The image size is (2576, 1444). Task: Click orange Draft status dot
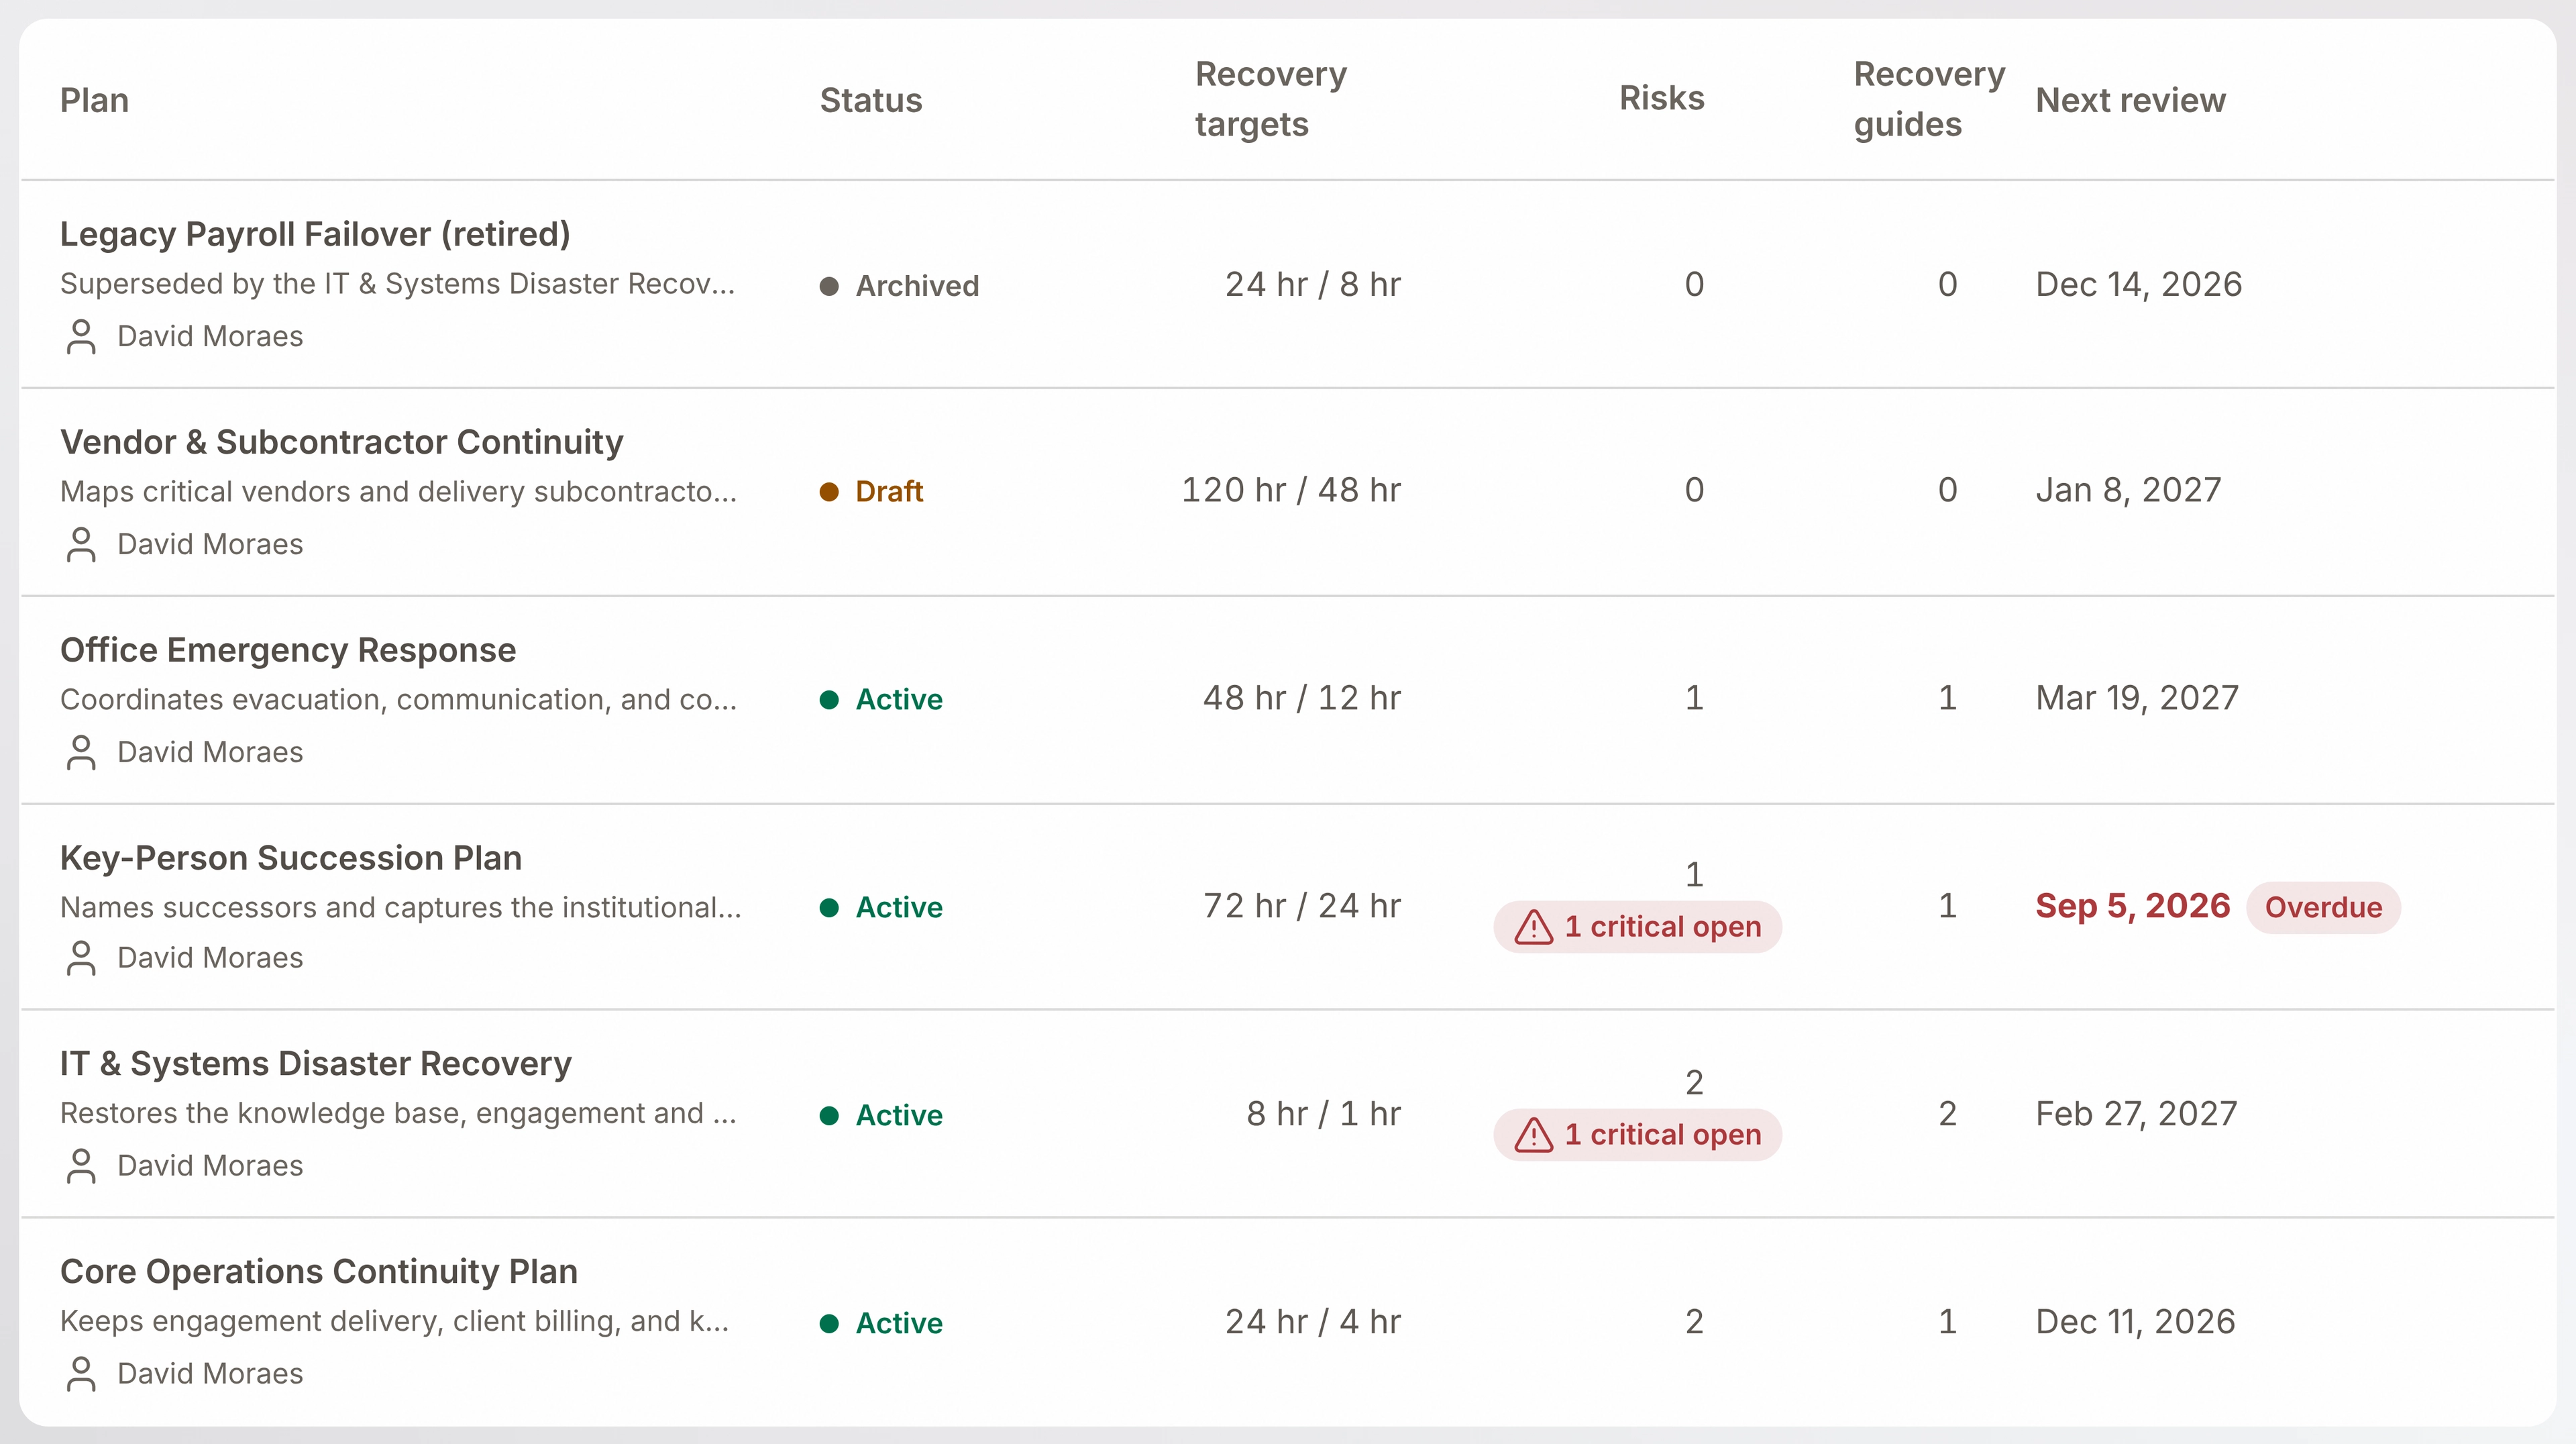click(829, 492)
